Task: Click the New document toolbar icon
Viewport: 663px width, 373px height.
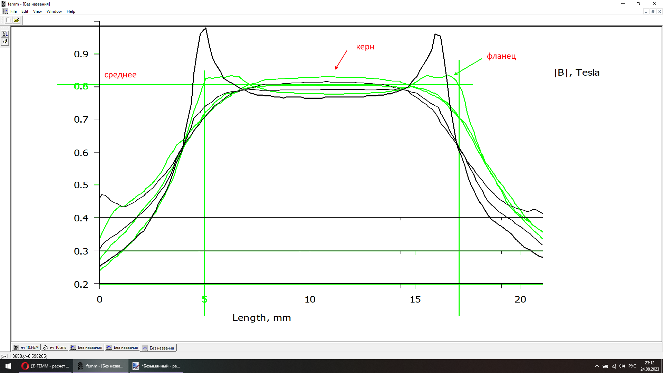Action: pyautogui.click(x=8, y=20)
